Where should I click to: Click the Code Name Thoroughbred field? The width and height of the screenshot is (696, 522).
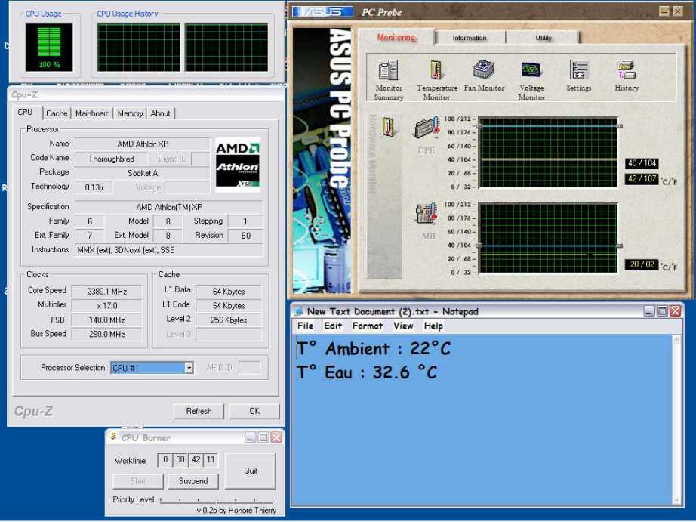(x=112, y=159)
